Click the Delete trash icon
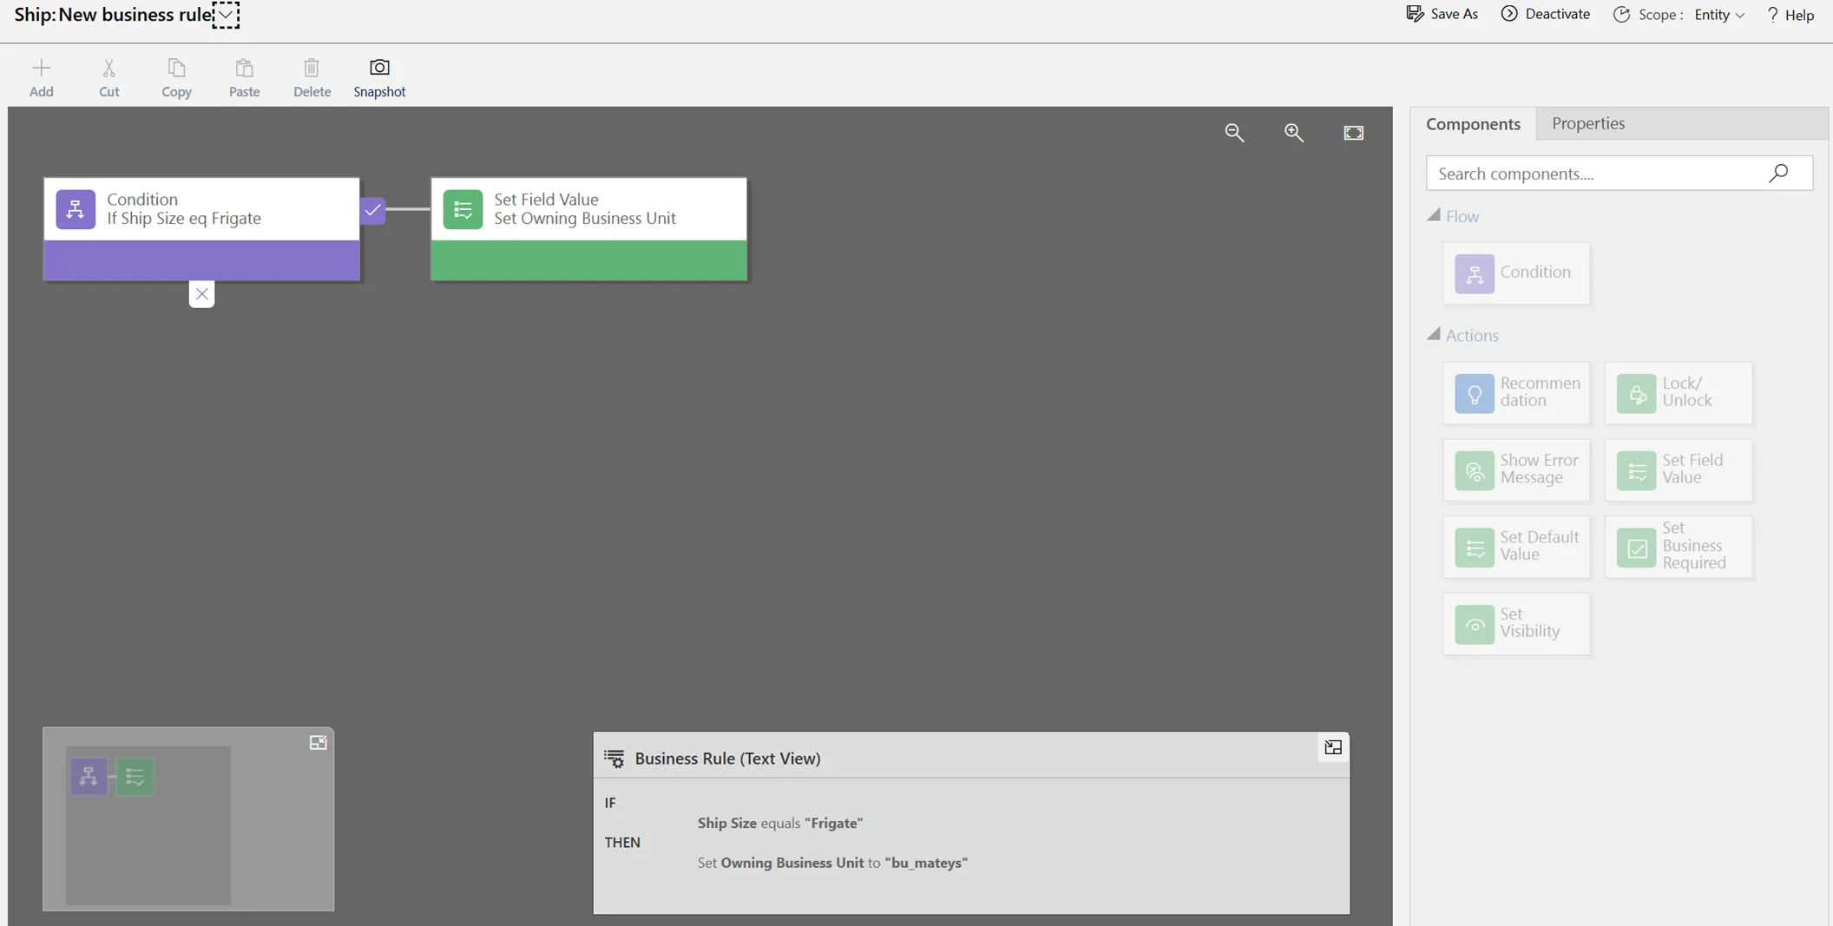 coord(312,69)
